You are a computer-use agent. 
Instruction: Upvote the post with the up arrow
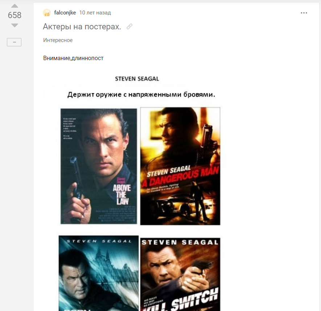point(15,6)
